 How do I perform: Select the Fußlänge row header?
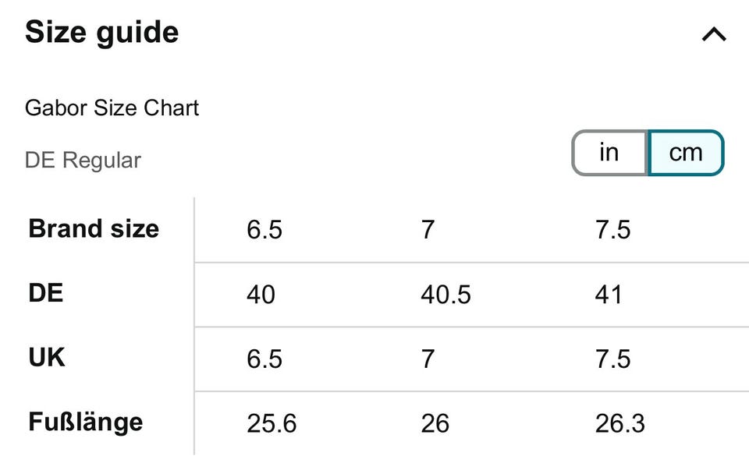(x=86, y=422)
